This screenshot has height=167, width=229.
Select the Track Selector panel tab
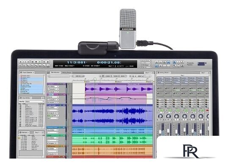coord(28,73)
